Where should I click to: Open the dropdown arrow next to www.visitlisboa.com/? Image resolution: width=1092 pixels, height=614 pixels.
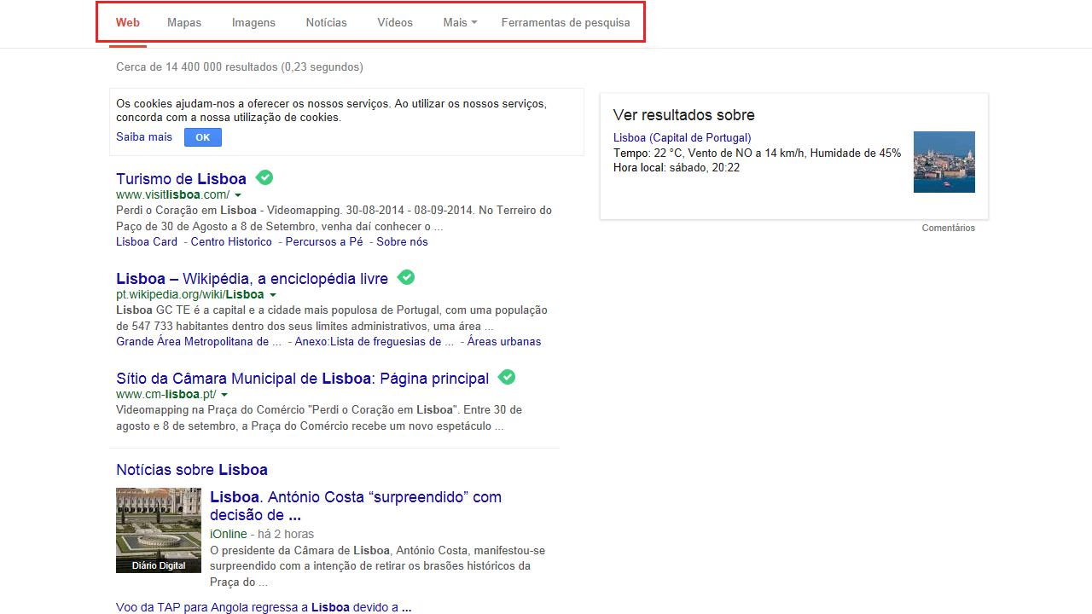238,195
